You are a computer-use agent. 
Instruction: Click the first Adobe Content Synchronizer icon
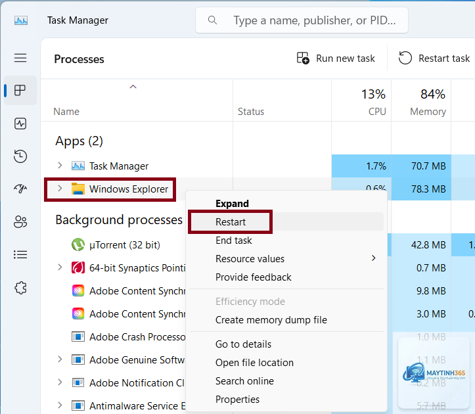[78, 290]
